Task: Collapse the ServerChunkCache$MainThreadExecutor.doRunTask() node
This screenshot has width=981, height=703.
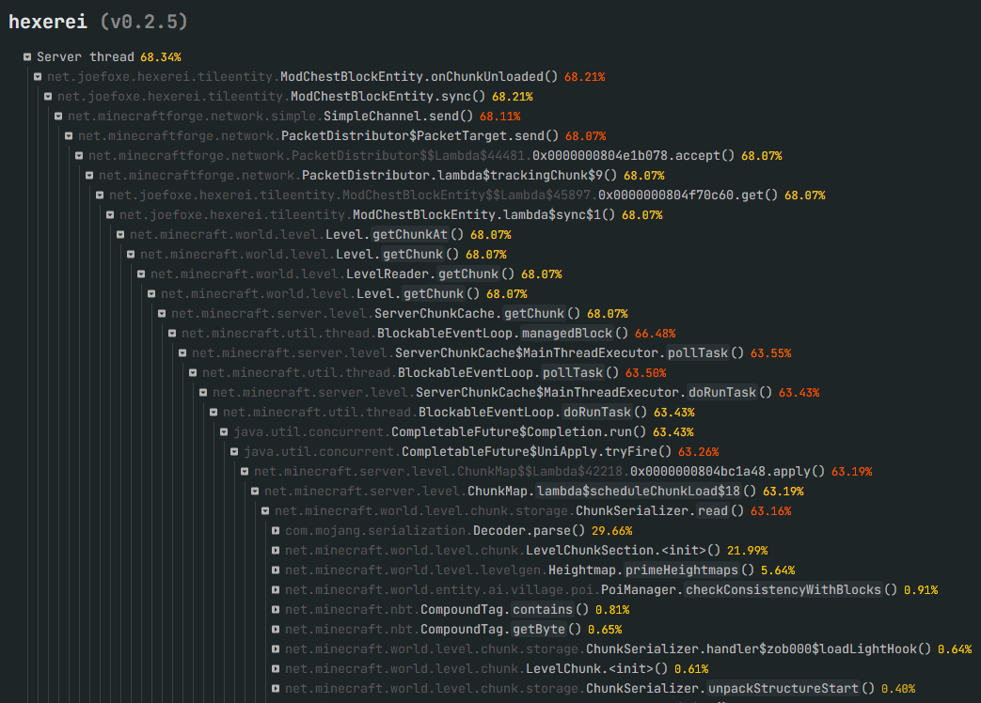Action: 203,393
